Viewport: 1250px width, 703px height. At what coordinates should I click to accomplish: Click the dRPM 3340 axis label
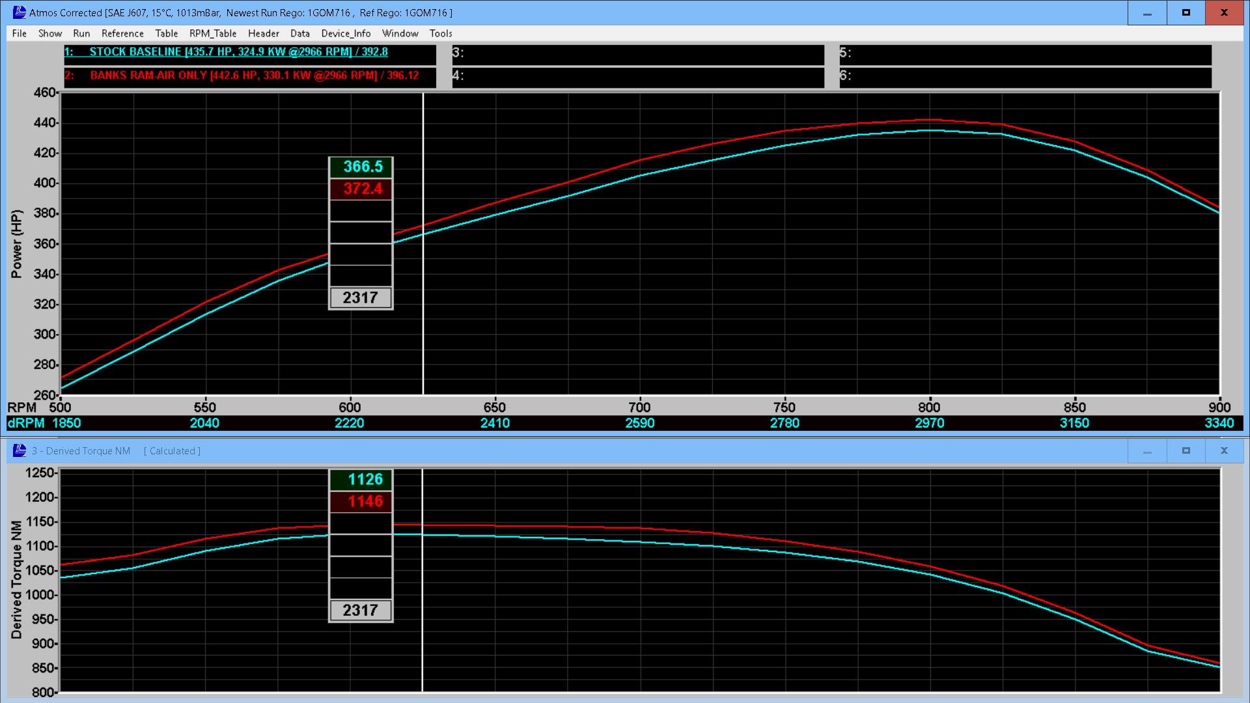click(x=1219, y=423)
